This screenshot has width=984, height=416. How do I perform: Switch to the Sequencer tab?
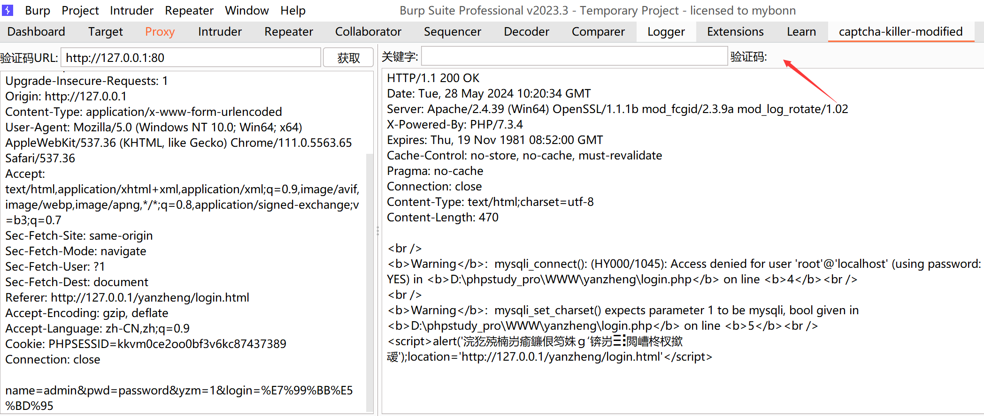click(x=453, y=31)
